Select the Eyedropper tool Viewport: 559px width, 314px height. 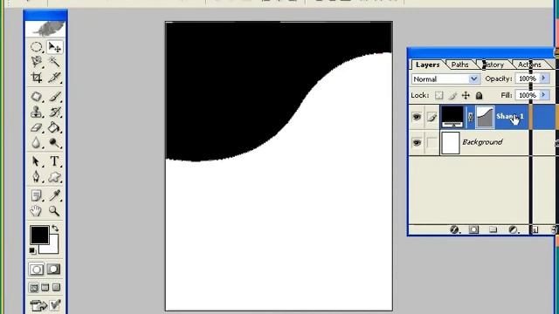point(54,195)
